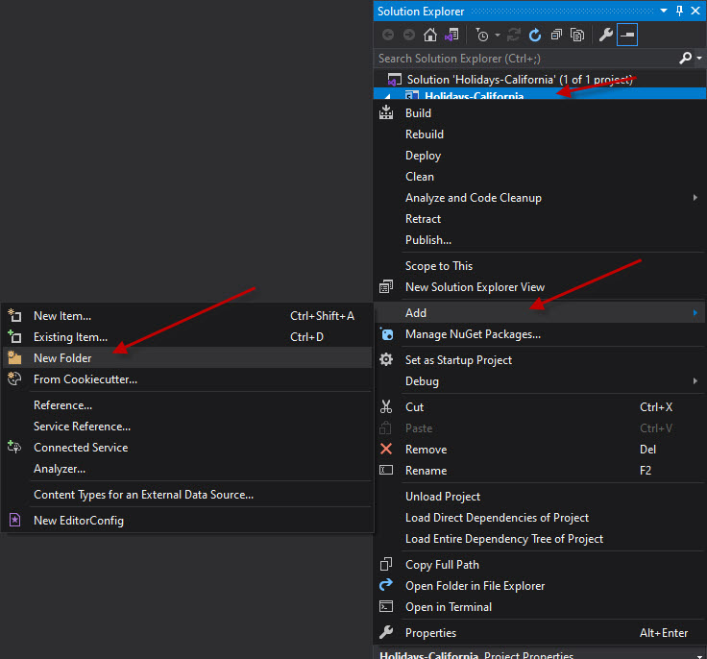This screenshot has width=707, height=659.
Task: Refresh the Solution Explorer
Action: click(x=535, y=35)
